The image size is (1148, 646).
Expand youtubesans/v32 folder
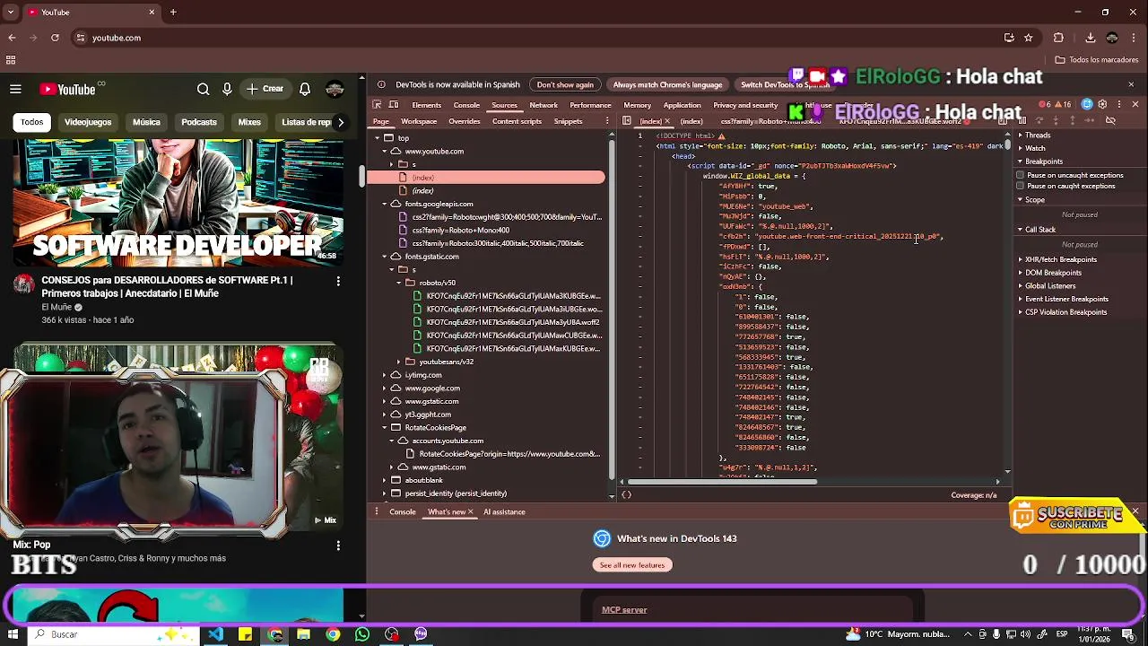pyautogui.click(x=399, y=362)
